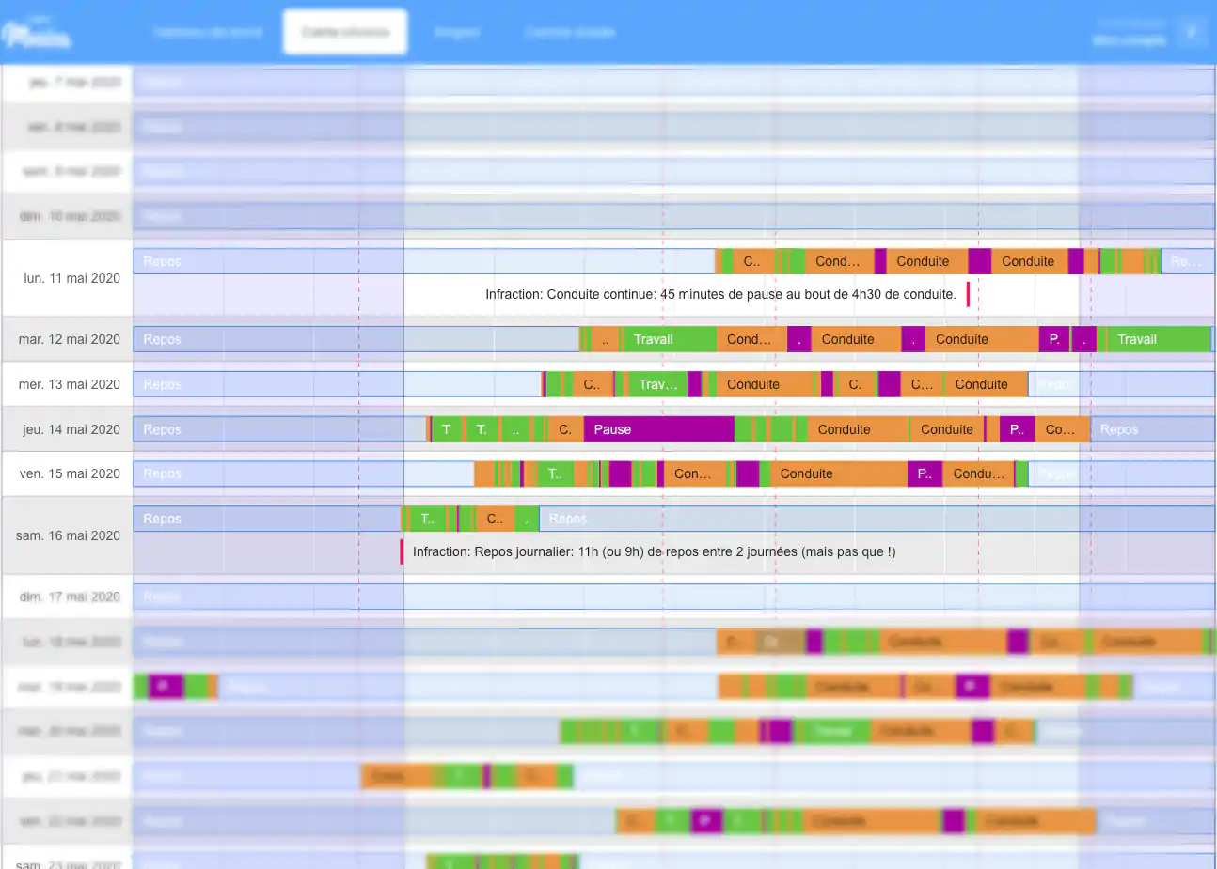
Task: Open the Conduite continue infraction message
Action: click(x=720, y=294)
